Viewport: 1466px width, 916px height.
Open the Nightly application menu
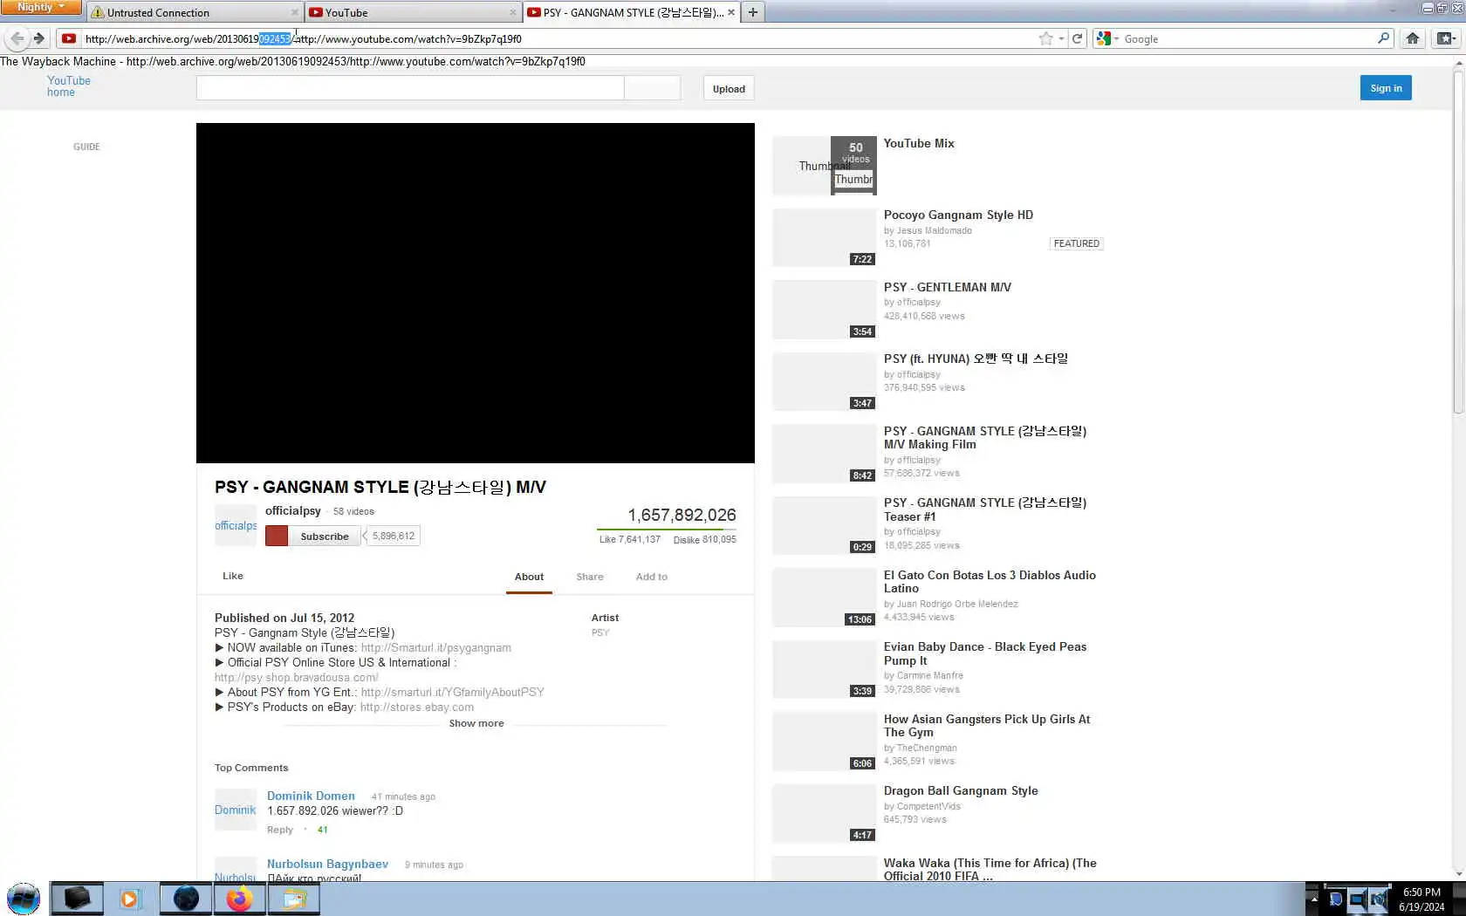pyautogui.click(x=41, y=7)
